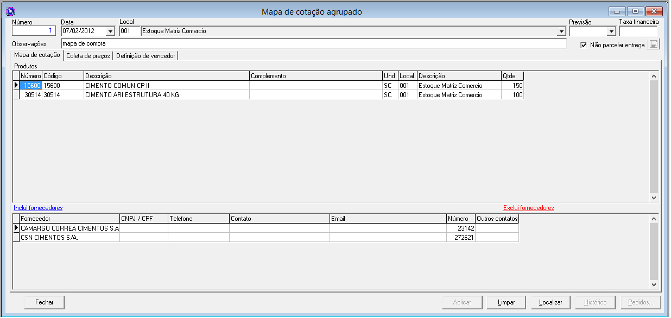Open the Data date dropdown

(x=110, y=31)
